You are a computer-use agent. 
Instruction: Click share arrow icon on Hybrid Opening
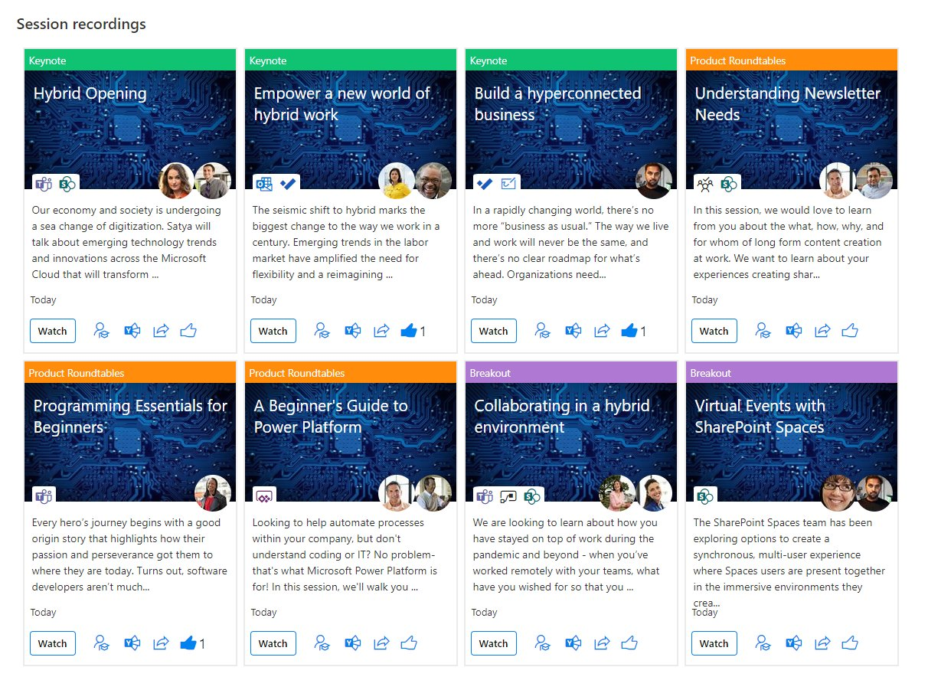click(161, 331)
